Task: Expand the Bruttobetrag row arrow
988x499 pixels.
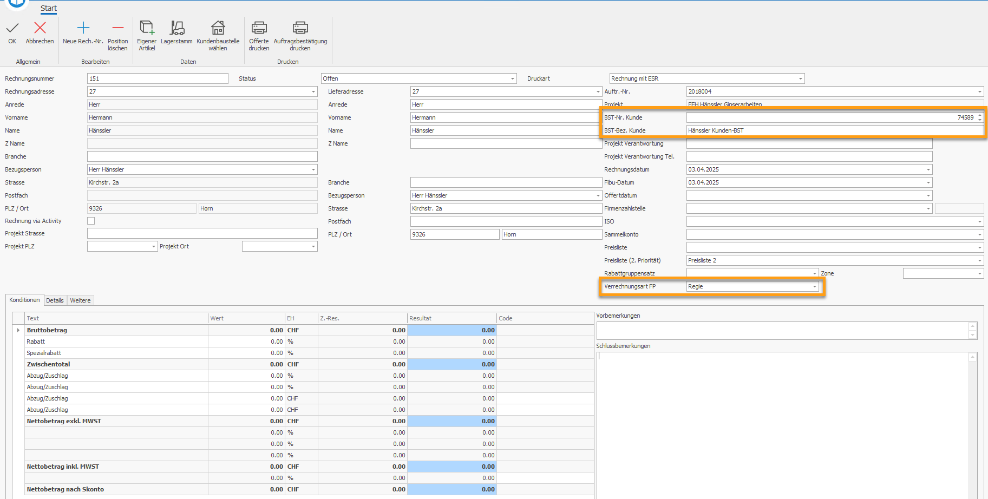Action: [x=18, y=330]
